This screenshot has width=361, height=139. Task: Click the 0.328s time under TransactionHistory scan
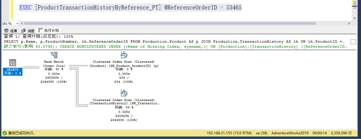(x=124, y=112)
